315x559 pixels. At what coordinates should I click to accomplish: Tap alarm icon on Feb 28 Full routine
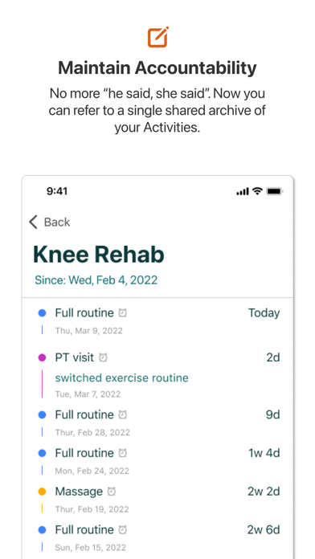(x=123, y=414)
